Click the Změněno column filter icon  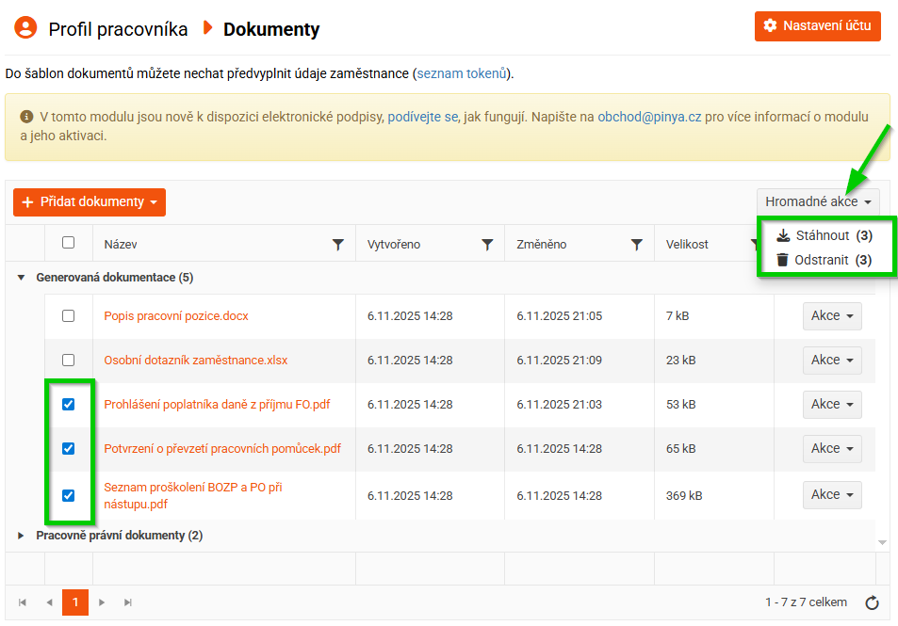click(x=637, y=245)
